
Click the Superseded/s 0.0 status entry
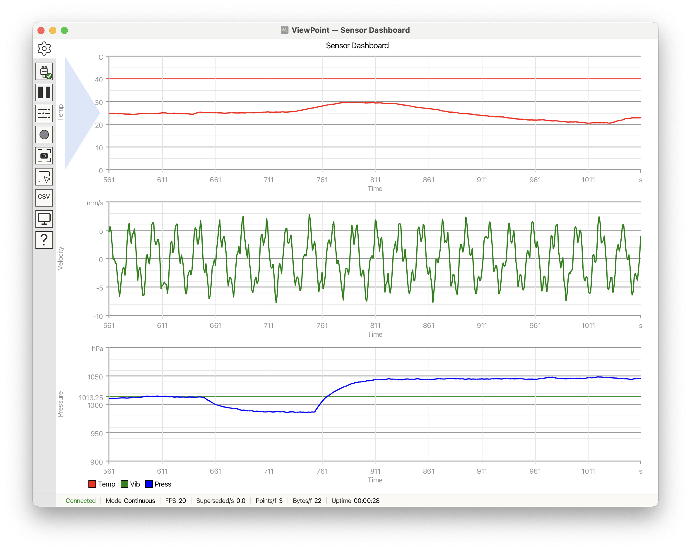coord(220,501)
